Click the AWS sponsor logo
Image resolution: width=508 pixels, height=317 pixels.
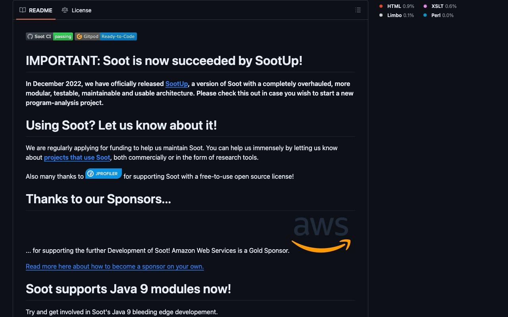pyautogui.click(x=321, y=234)
